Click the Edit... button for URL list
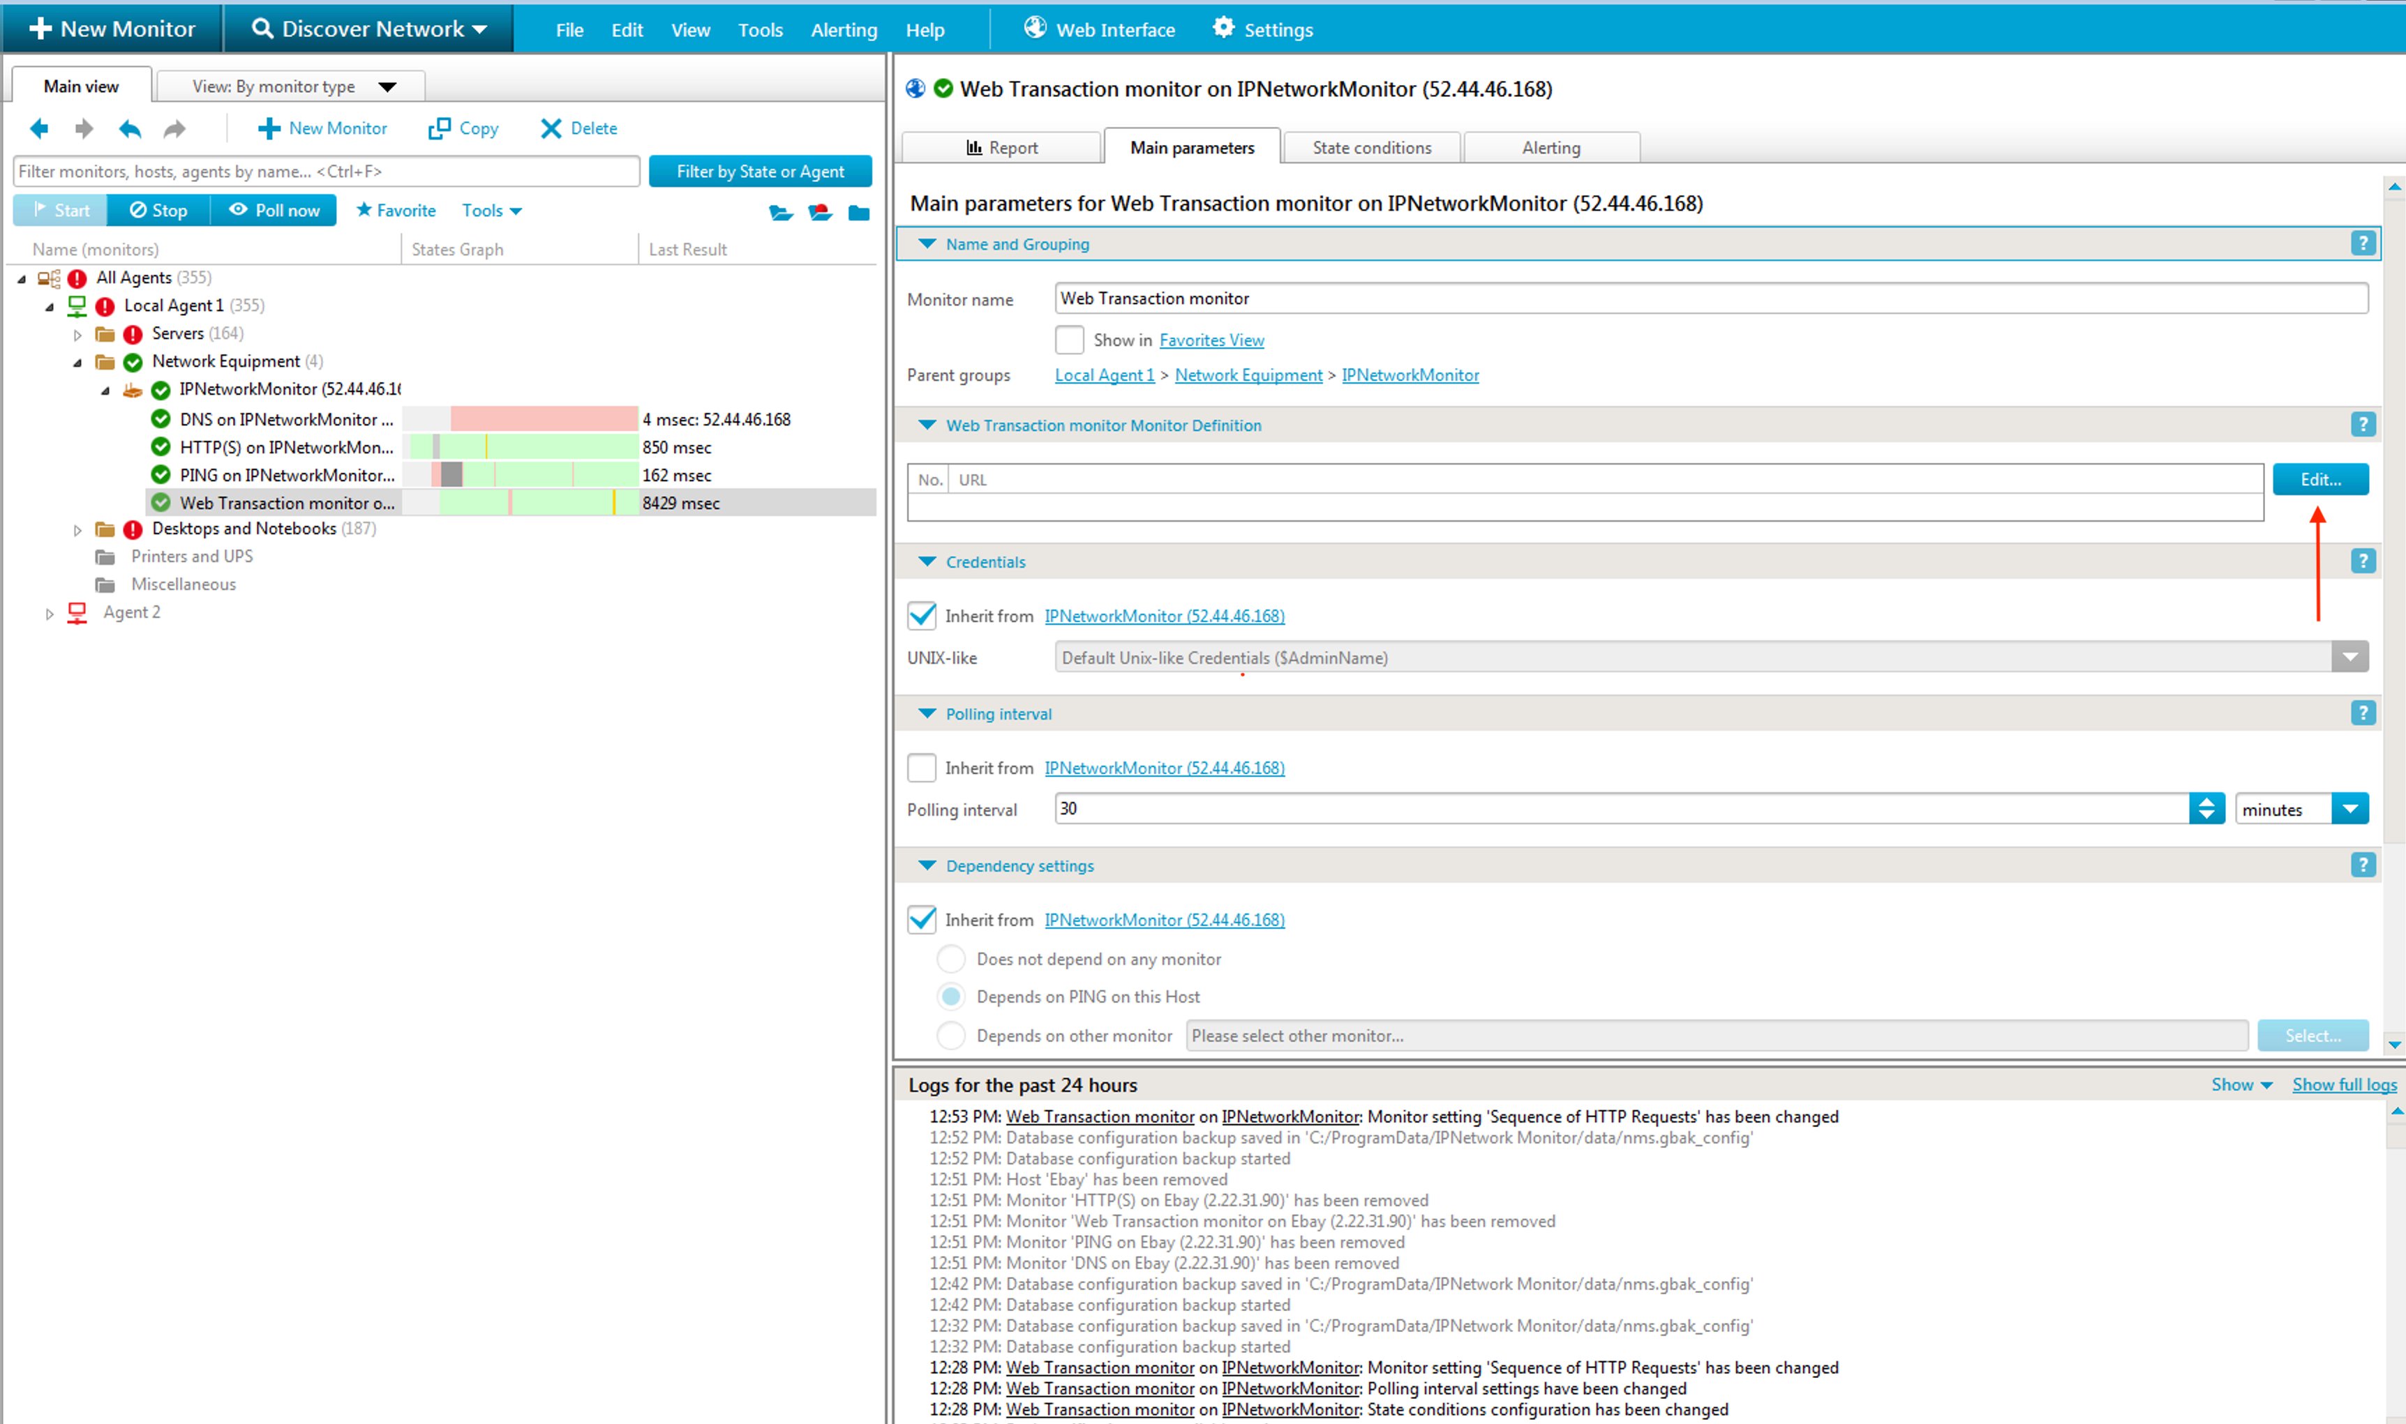Screen dimensions: 2406x1424 click(x=2319, y=479)
